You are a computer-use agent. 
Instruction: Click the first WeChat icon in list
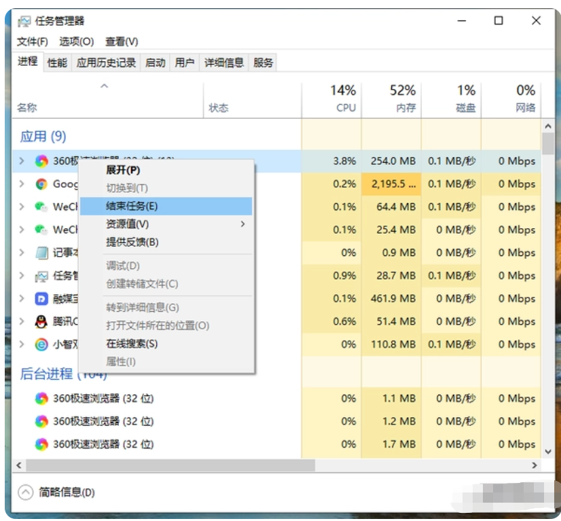41,206
